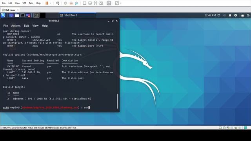Open the VMware console view icon

(x=109, y=3)
